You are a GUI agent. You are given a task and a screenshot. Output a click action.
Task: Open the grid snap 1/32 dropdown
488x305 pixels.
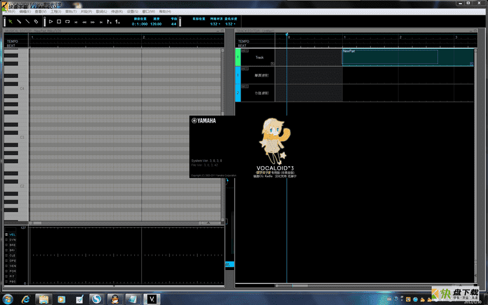(x=215, y=24)
